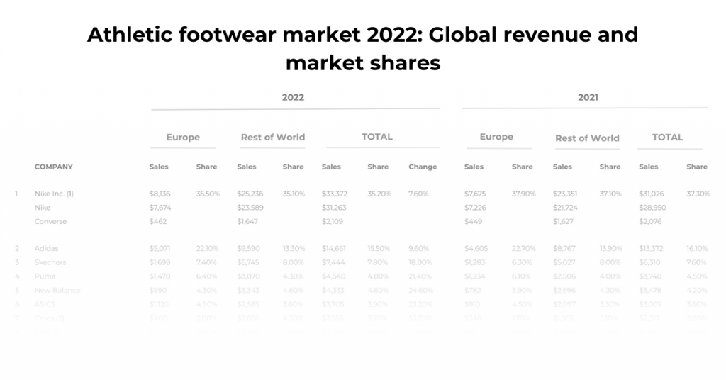This screenshot has height=380, width=726.
Task: Select Adidas Europe sales '$5,071'
Action: (160, 248)
